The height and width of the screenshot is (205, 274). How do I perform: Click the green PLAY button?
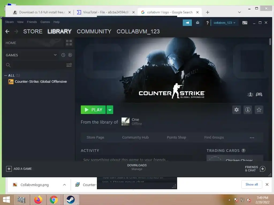(x=93, y=110)
